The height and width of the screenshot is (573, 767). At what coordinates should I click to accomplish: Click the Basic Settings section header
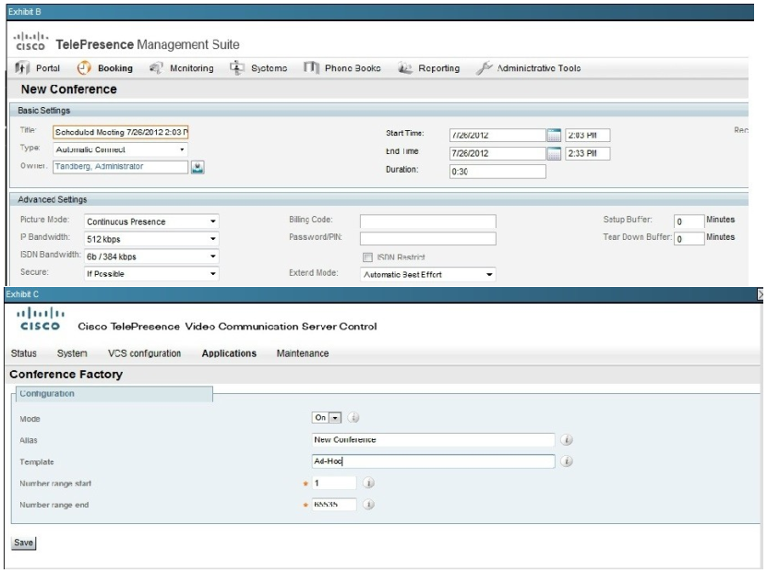379,110
